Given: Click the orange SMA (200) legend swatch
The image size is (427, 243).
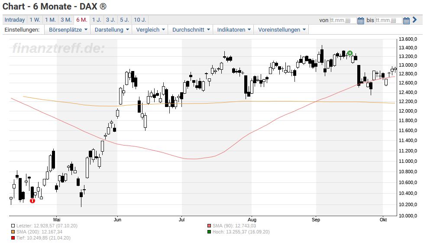Looking at the screenshot, I should [x=13, y=232].
